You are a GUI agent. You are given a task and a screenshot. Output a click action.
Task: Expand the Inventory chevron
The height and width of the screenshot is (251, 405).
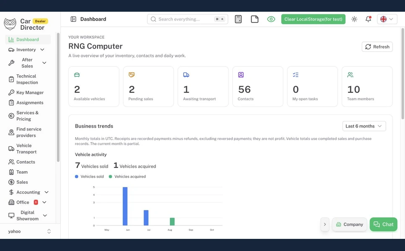tap(42, 49)
